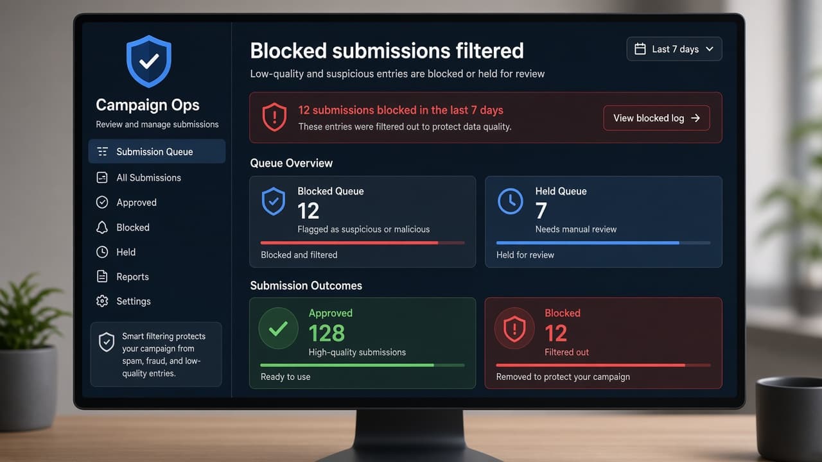Open the Blocked outcome card
Image resolution: width=822 pixels, height=462 pixels.
(x=603, y=343)
